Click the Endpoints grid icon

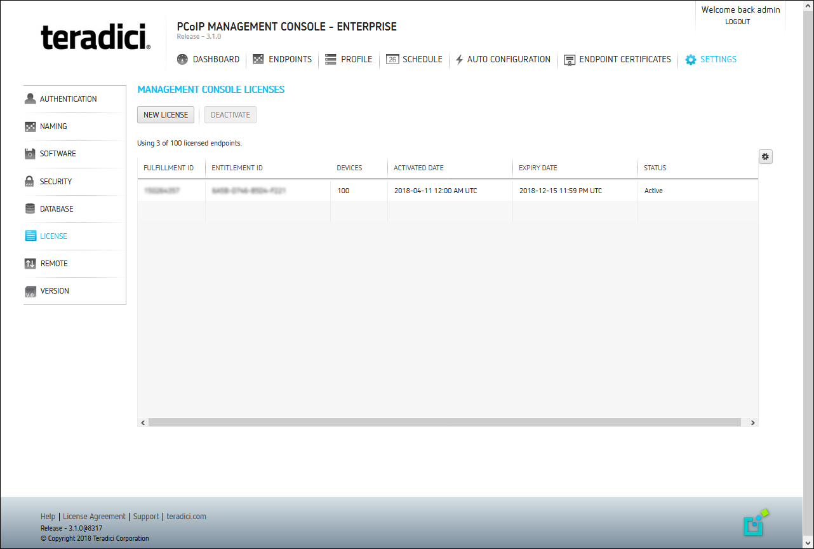[258, 59]
